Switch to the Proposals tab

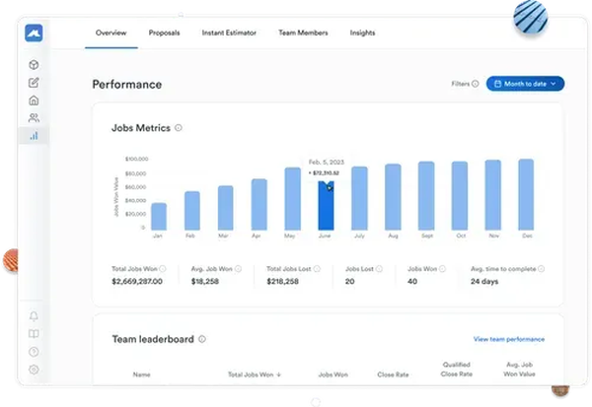(164, 33)
